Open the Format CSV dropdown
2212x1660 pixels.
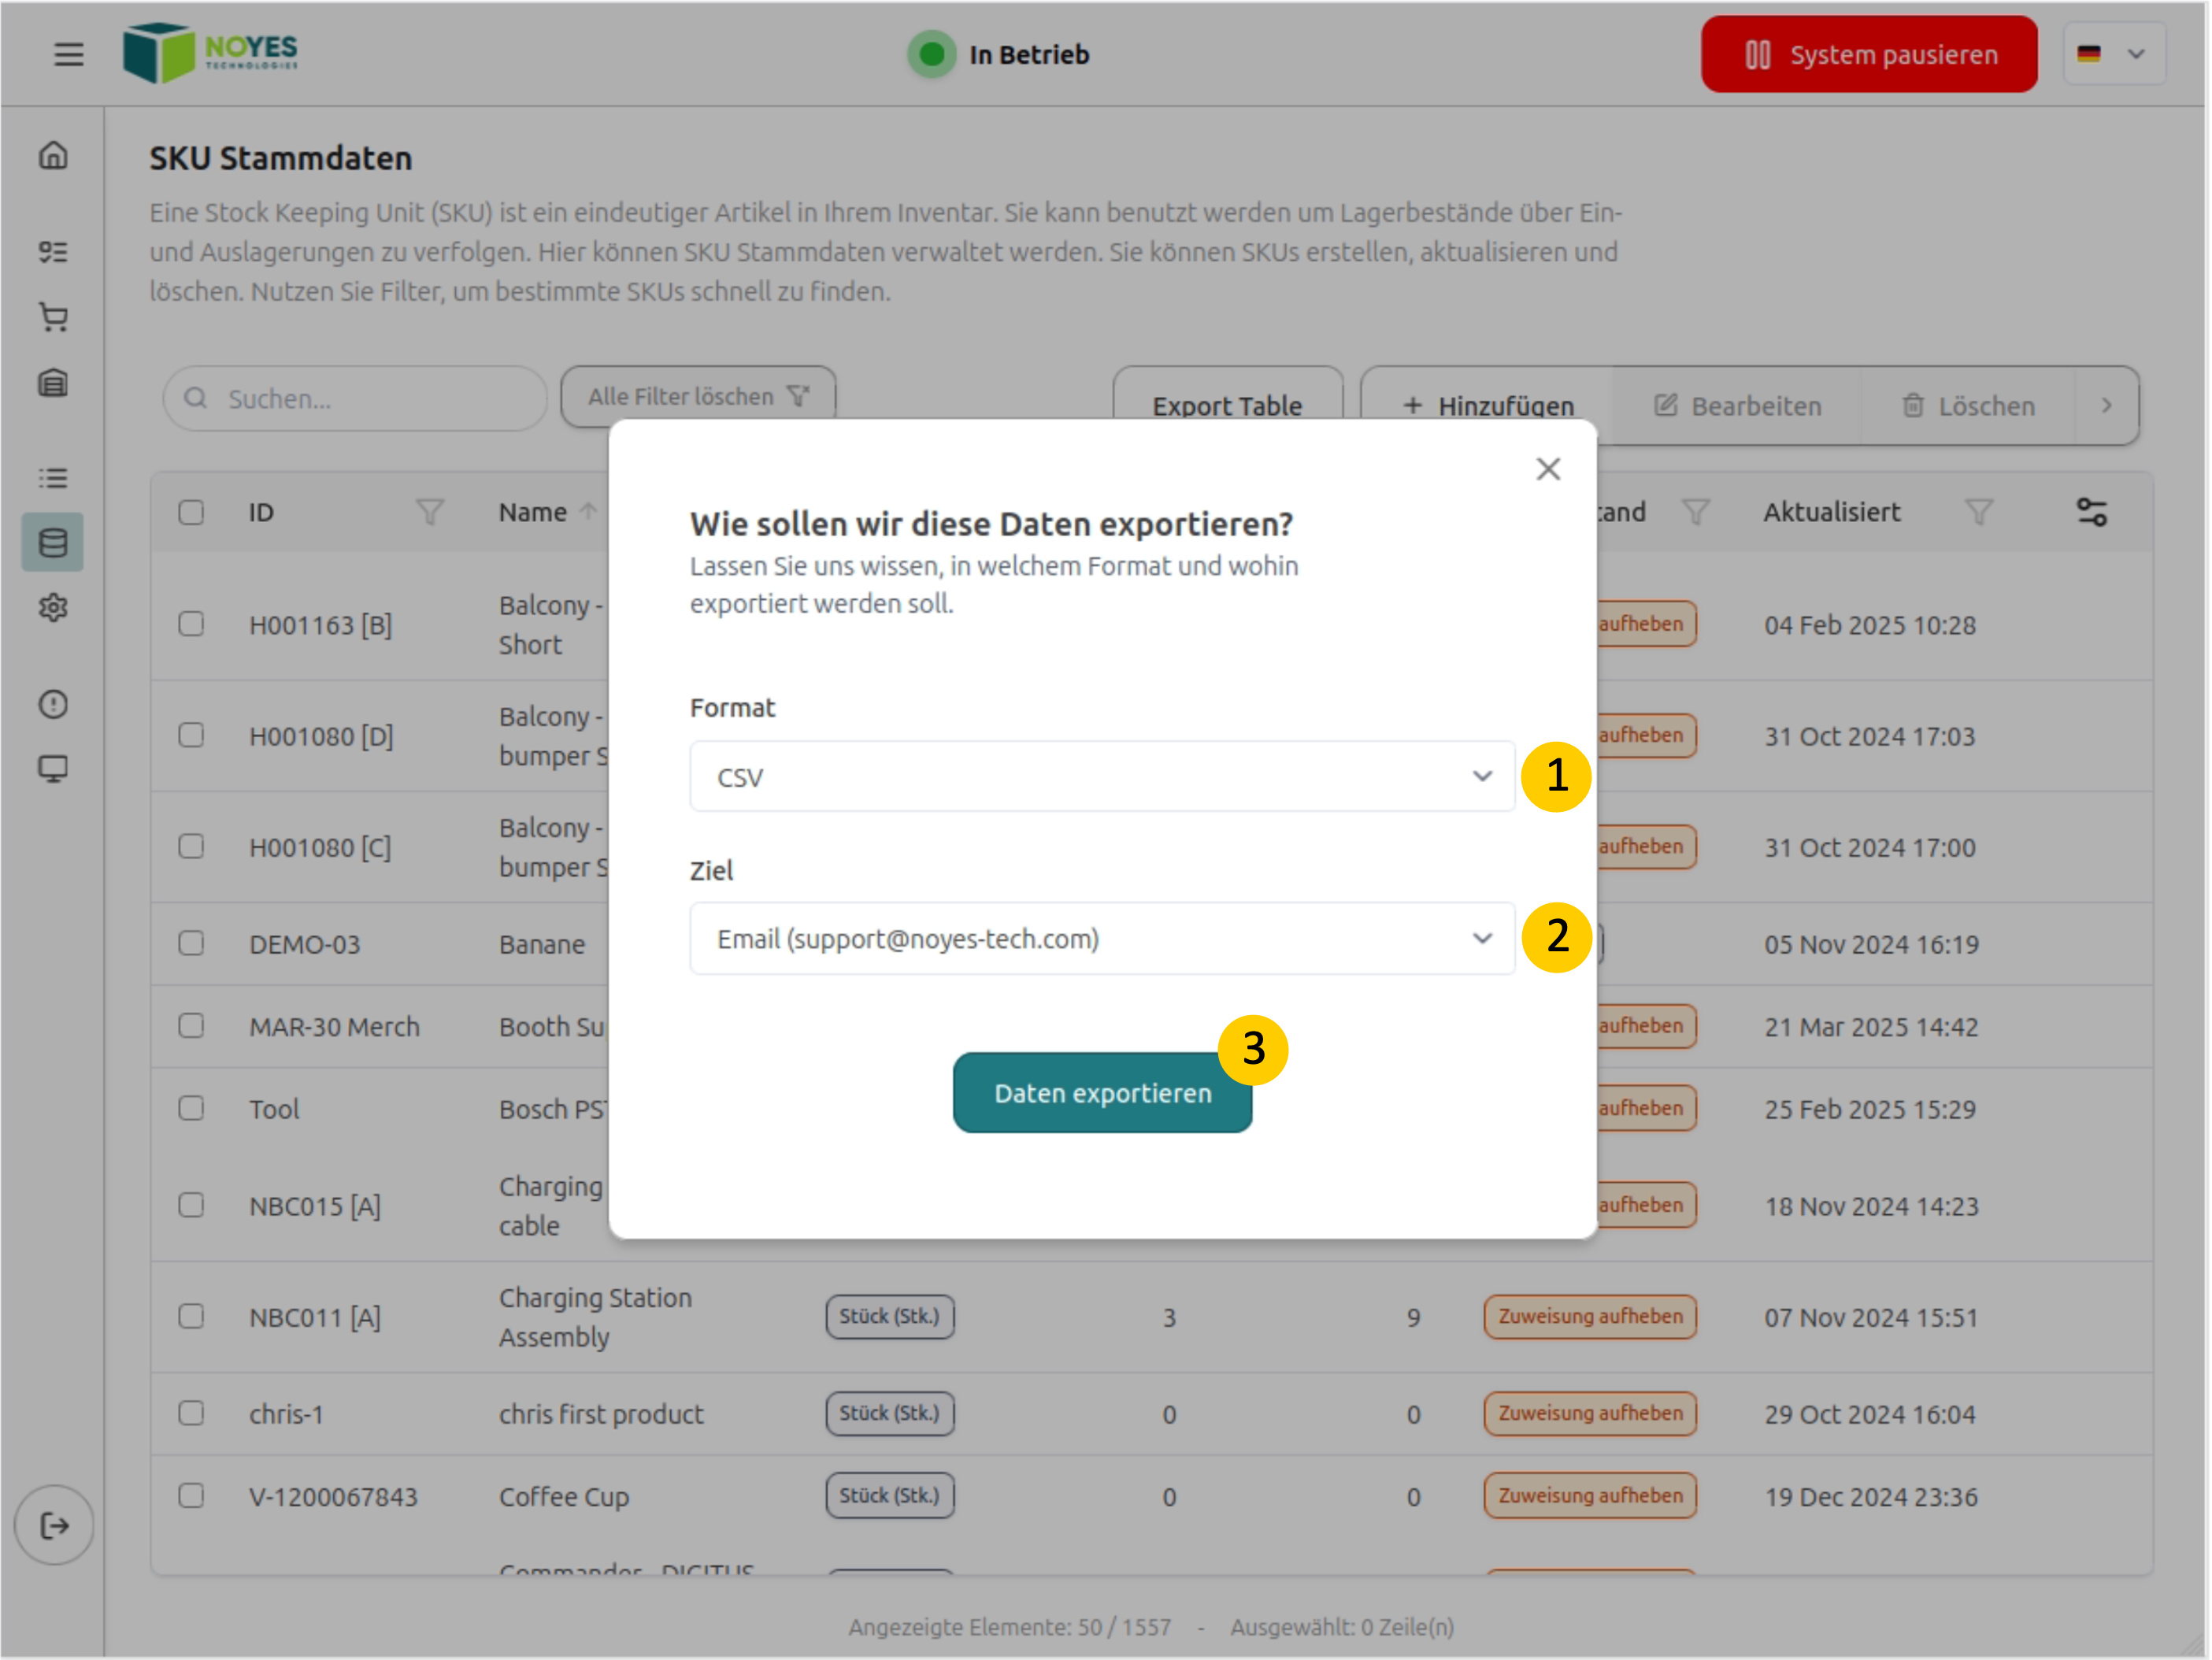(1102, 777)
